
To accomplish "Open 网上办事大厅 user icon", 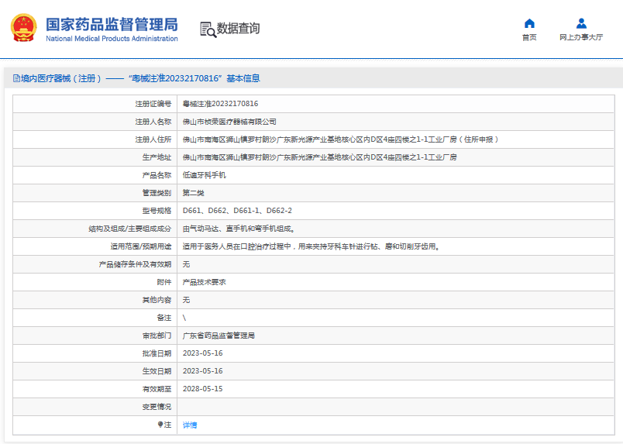I will 581,23.
